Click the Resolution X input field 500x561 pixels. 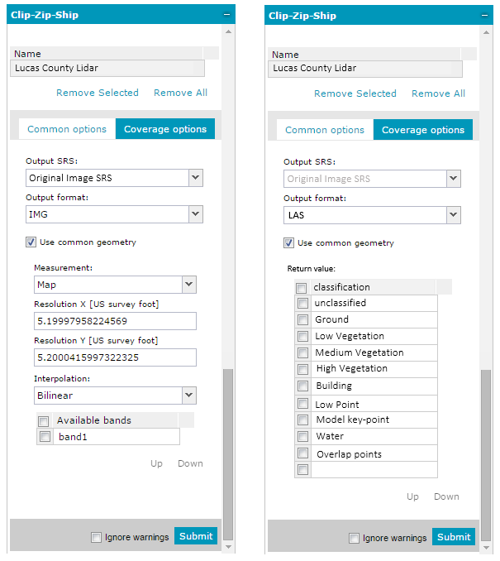click(x=115, y=321)
